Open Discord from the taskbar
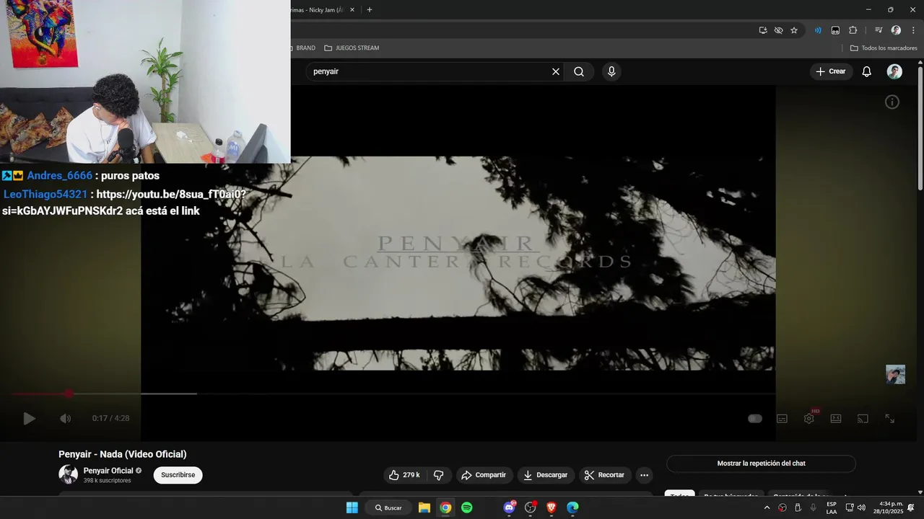The image size is (924, 519). click(510, 507)
